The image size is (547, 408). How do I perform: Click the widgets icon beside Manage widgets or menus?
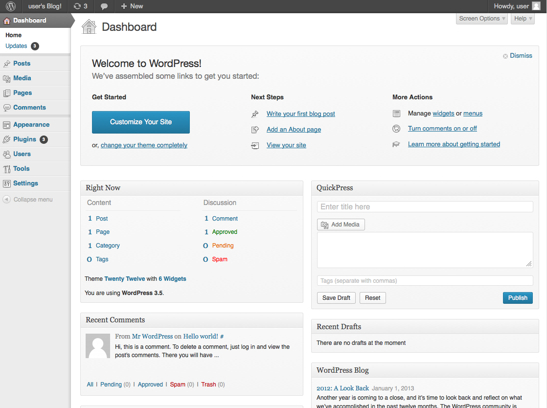[396, 113]
